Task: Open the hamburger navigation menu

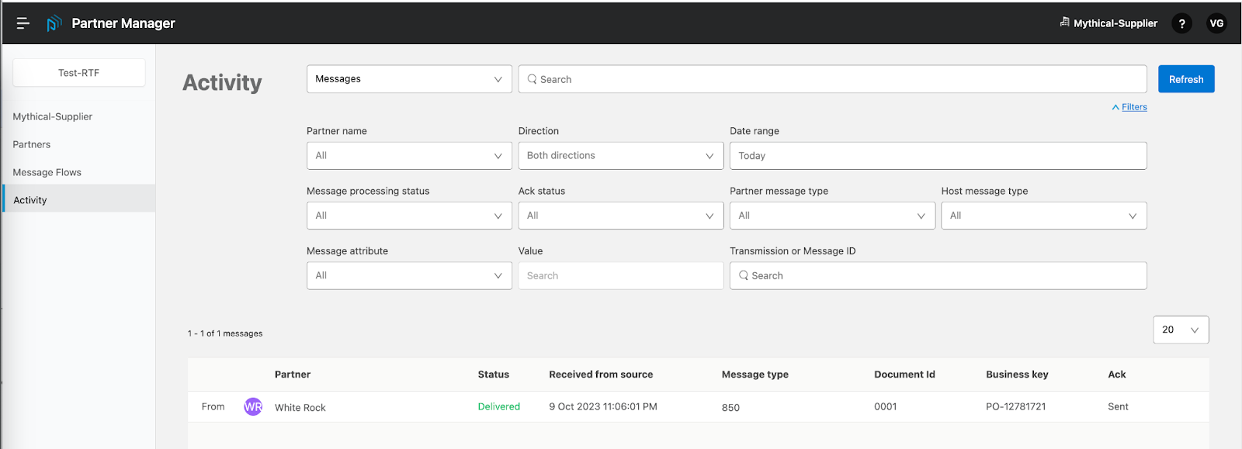Action: pos(23,23)
